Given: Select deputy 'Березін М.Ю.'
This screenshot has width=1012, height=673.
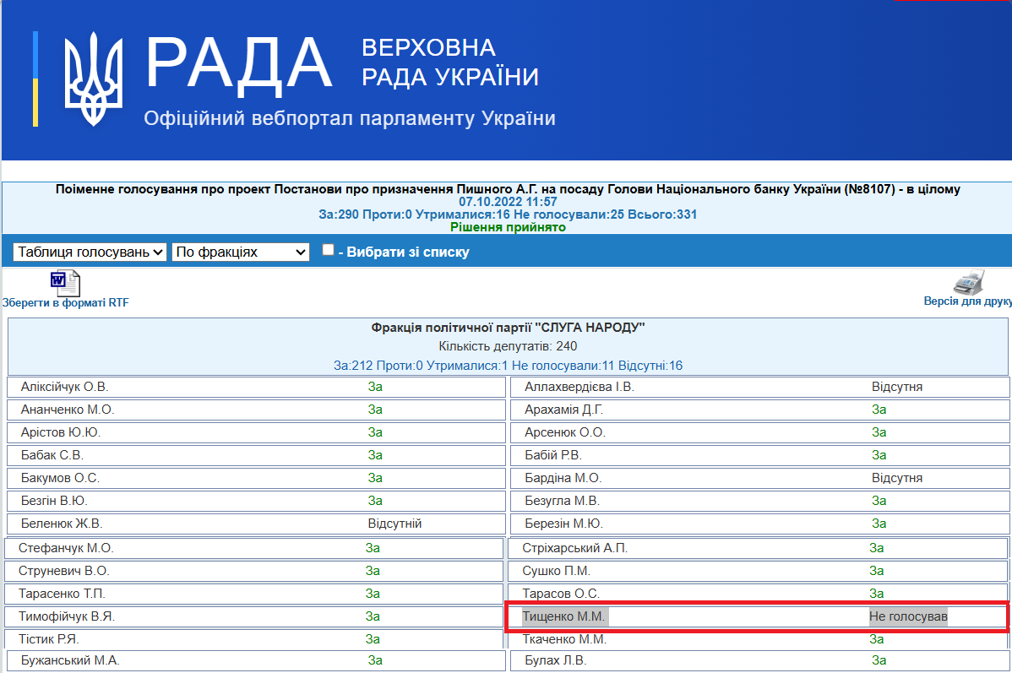Looking at the screenshot, I should point(564,524).
